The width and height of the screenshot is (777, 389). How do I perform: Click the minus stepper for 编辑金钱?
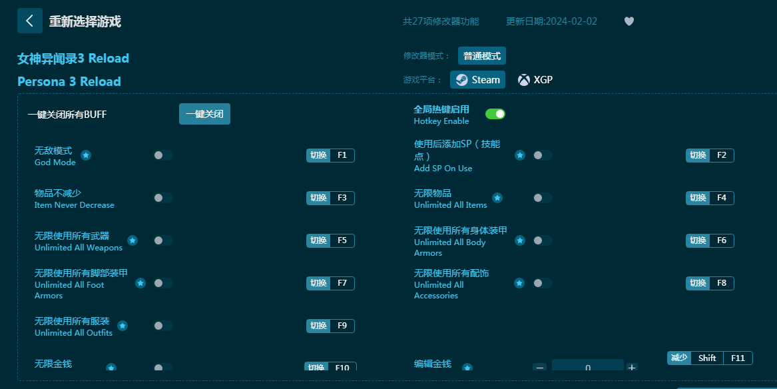(540, 367)
